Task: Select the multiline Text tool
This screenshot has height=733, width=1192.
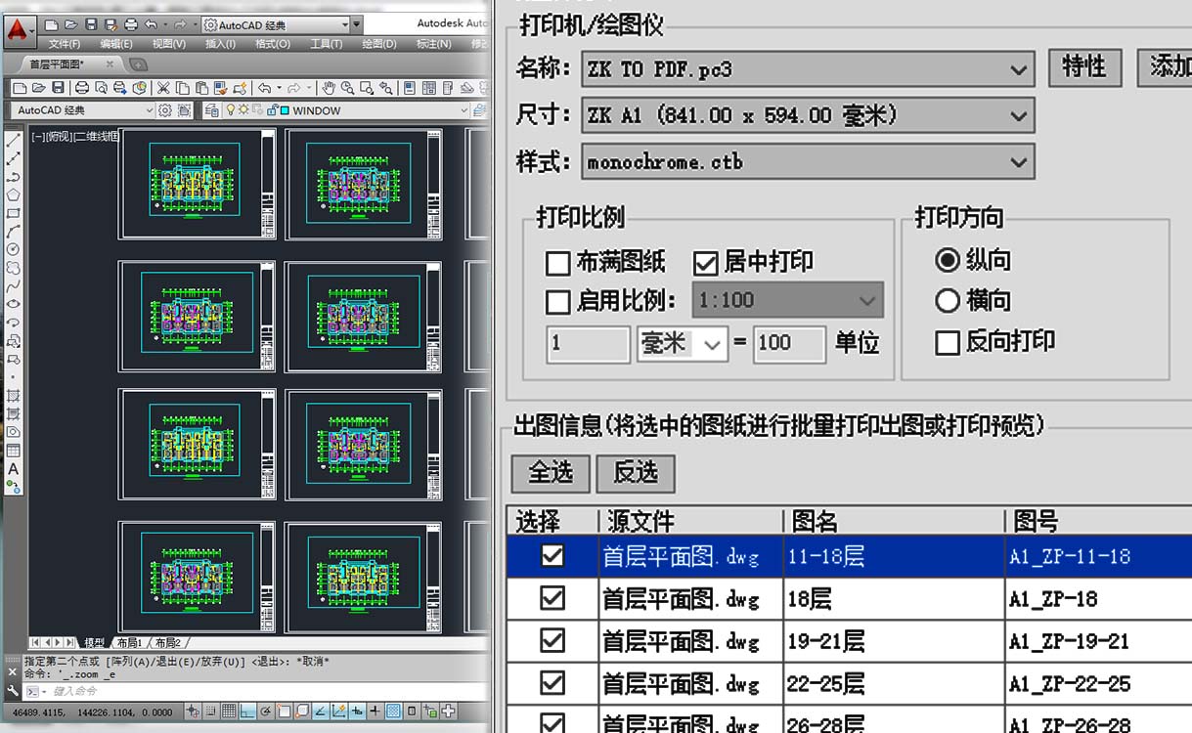Action: pos(14,469)
